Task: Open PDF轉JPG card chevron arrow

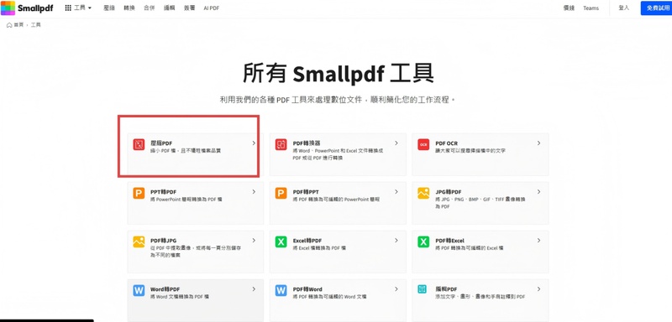Action: point(254,241)
